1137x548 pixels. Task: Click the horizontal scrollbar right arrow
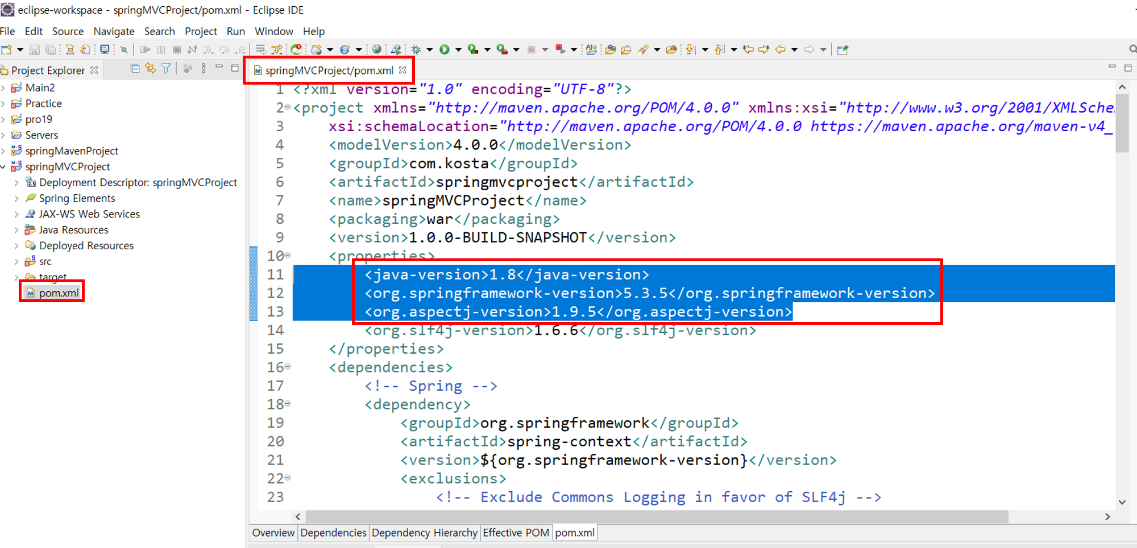click(1107, 517)
